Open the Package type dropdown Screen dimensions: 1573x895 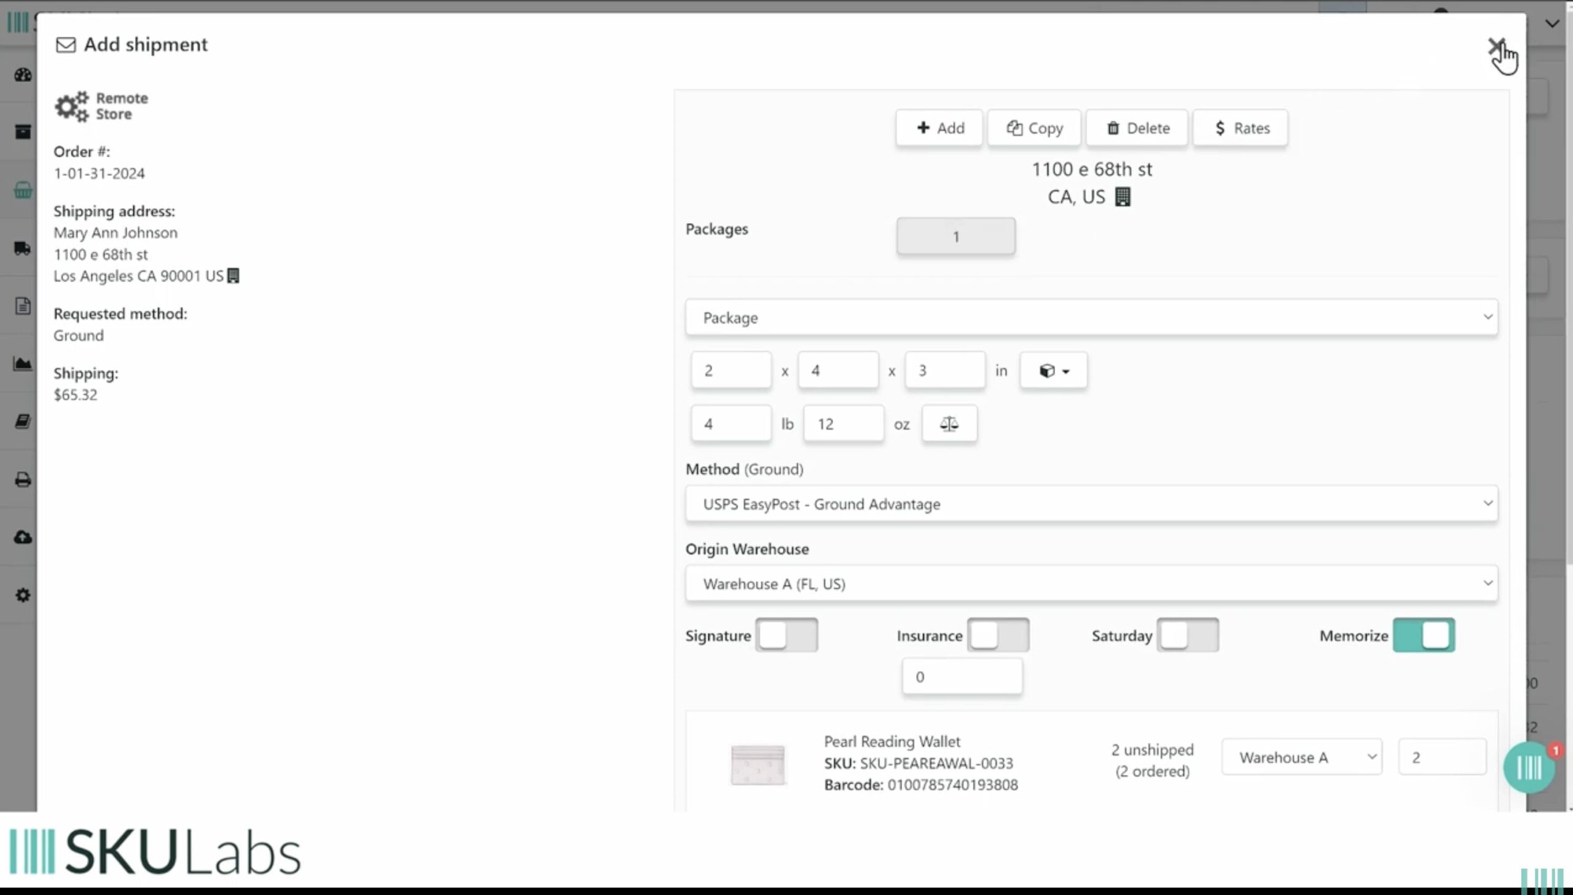1091,318
